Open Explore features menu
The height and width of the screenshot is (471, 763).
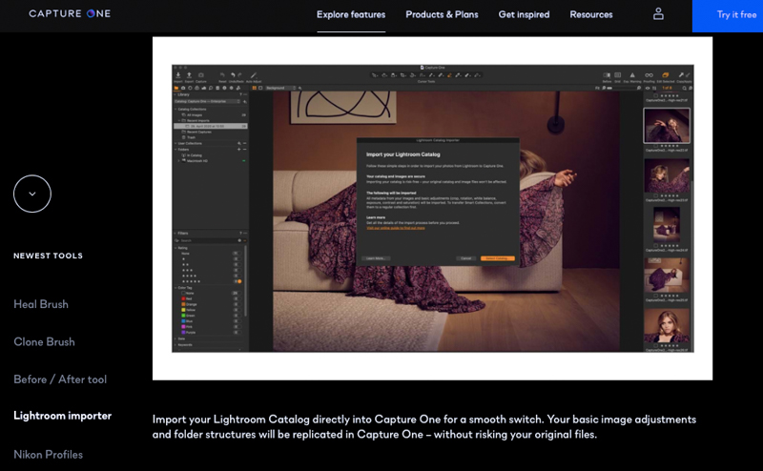coord(351,14)
